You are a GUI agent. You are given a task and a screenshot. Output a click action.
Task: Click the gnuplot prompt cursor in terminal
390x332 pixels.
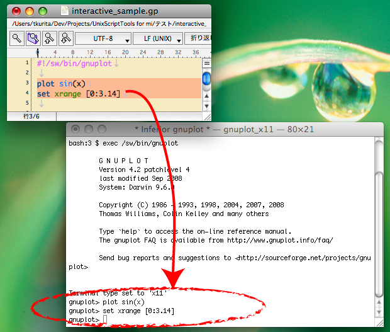[x=105, y=321]
